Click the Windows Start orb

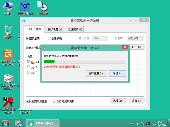[5, 123]
